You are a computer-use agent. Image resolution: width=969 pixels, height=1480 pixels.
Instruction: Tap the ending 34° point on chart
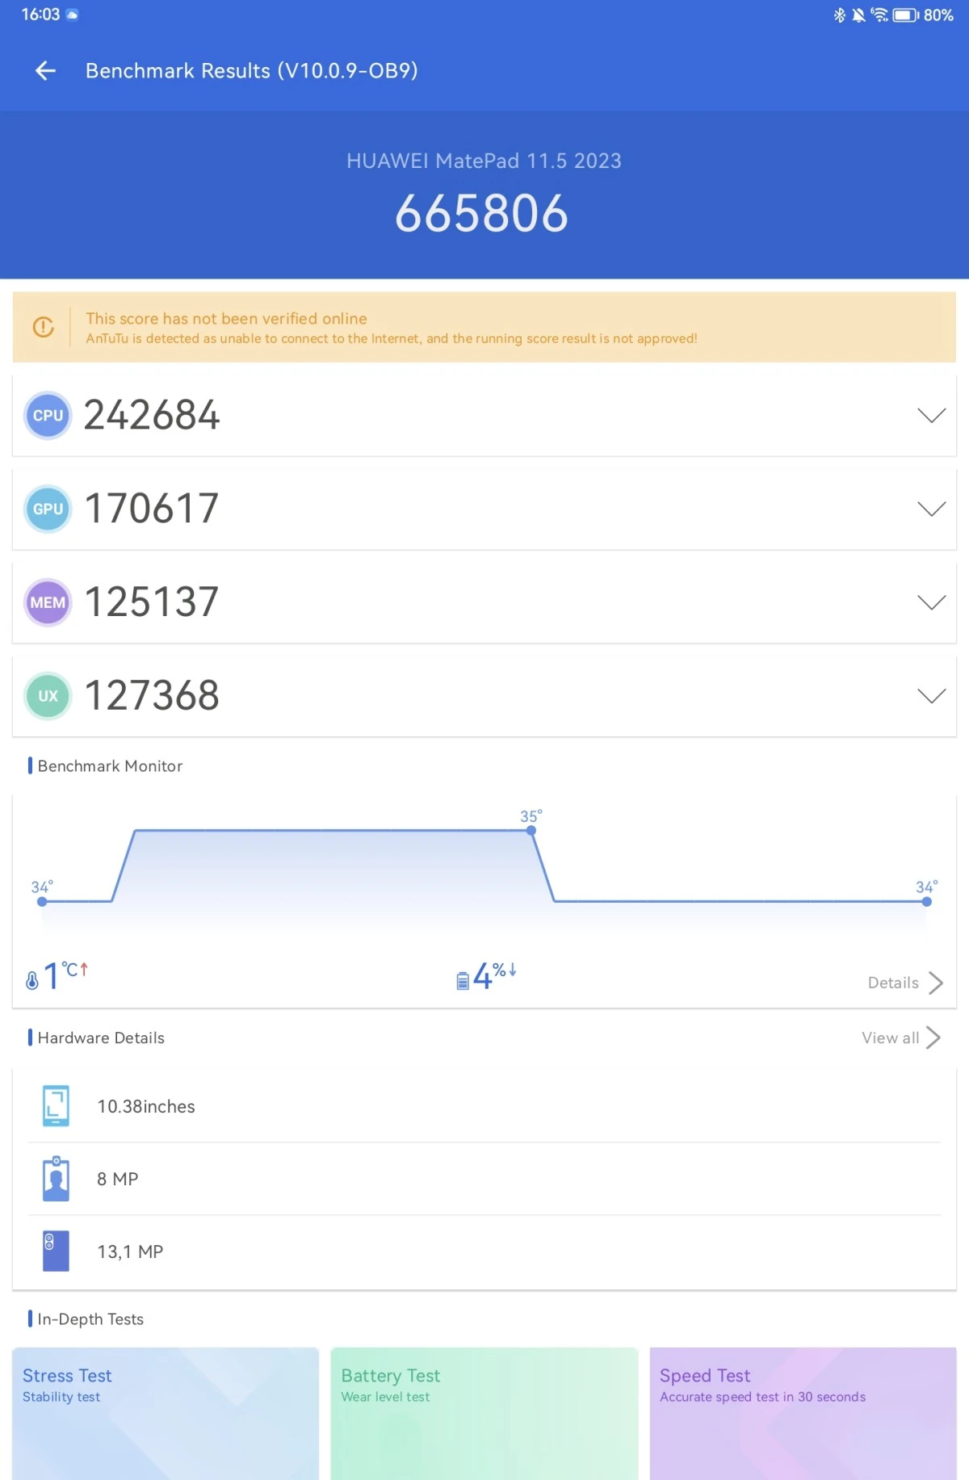tap(926, 901)
